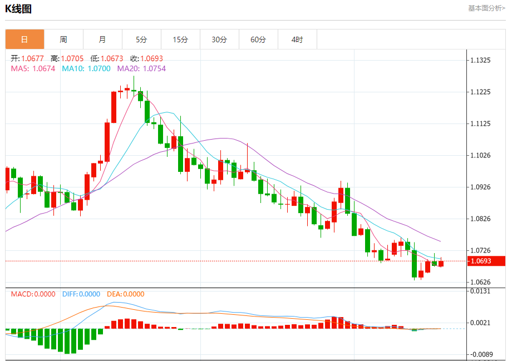Screen dimensions: 512x361
Task: Open the 15分 chart tab
Action: pos(180,39)
